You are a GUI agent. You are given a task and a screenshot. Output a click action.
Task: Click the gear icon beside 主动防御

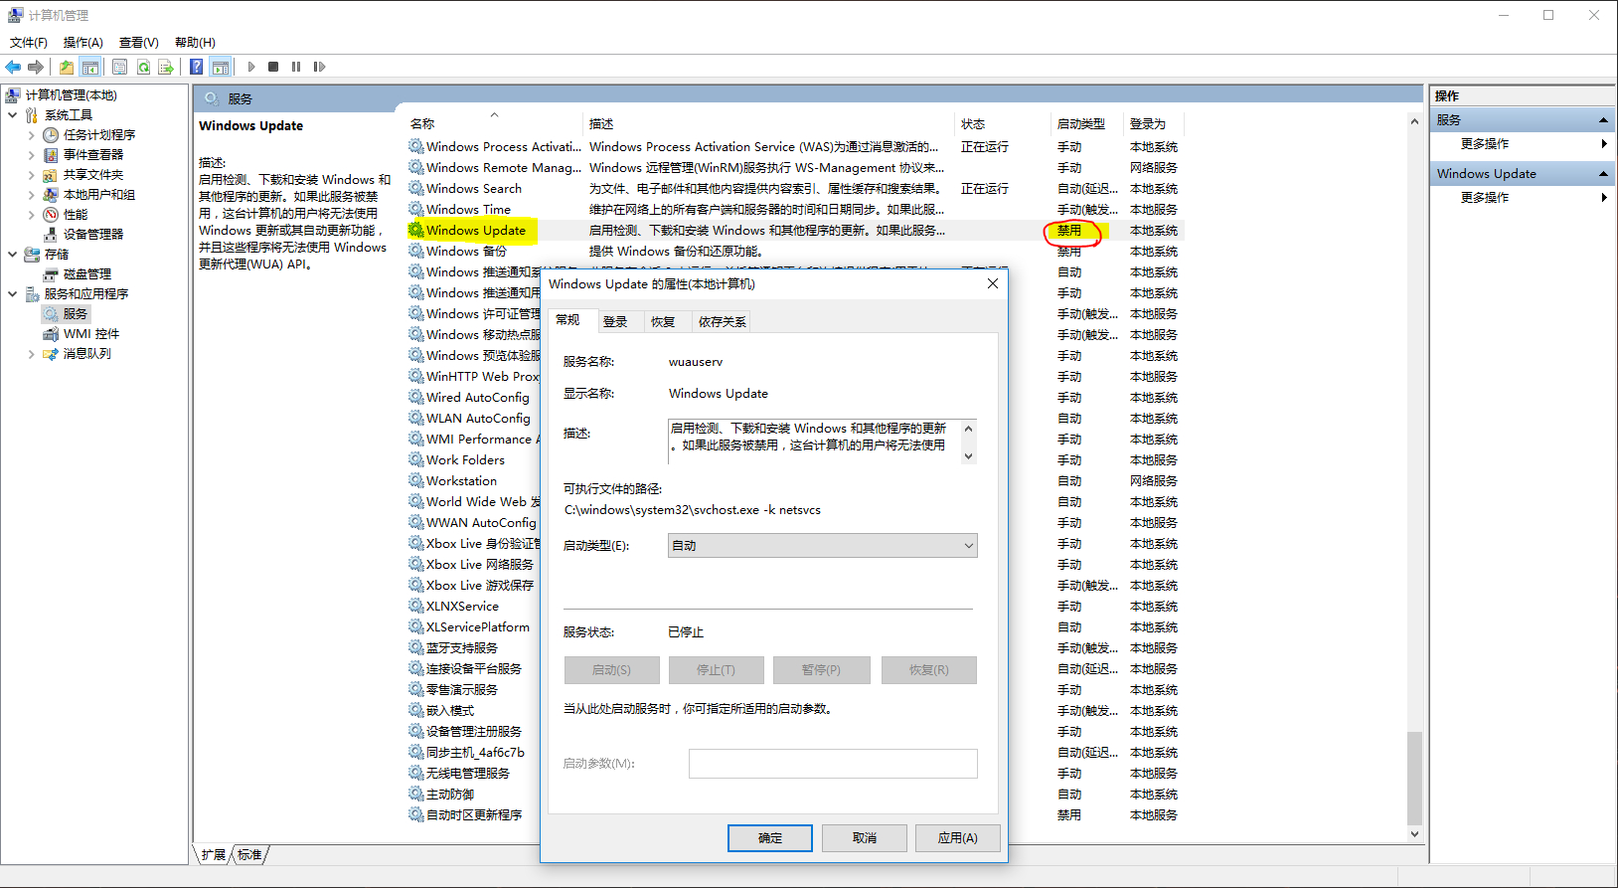416,794
